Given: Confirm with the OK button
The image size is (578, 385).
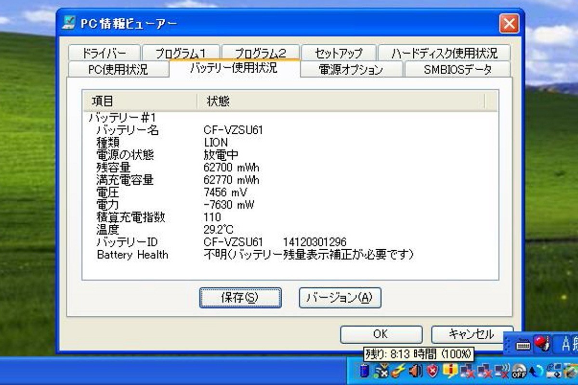Looking at the screenshot, I should coord(381,334).
